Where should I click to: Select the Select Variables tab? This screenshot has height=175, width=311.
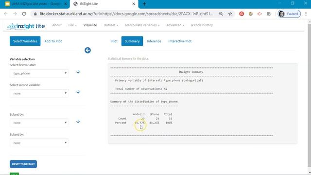point(25,41)
